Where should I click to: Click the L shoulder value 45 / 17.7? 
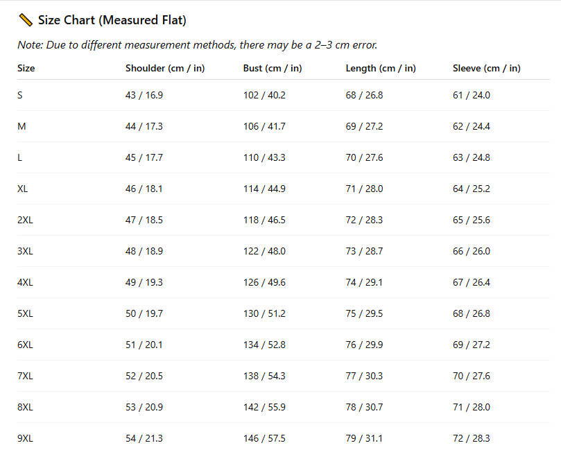click(x=144, y=157)
